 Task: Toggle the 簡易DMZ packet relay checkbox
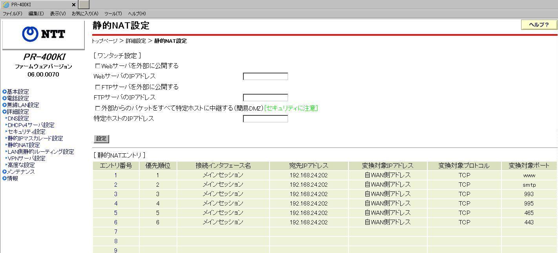click(98, 108)
